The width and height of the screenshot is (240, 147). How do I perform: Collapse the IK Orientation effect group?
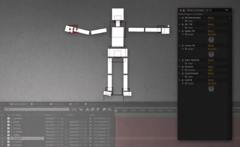pyautogui.click(x=179, y=18)
